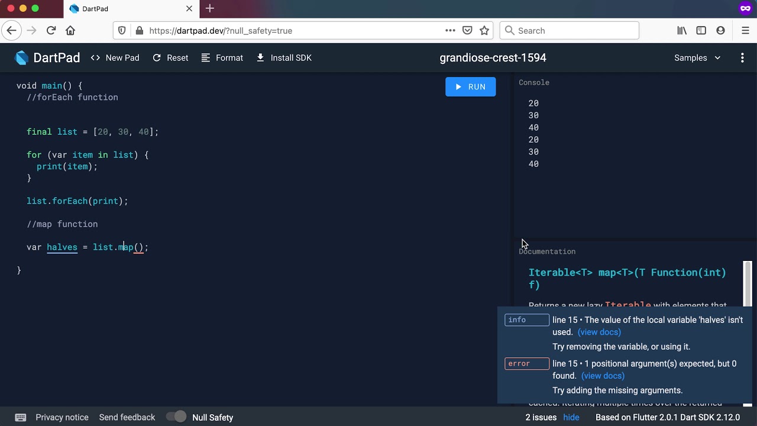Click the list.forEach(print) line

(77, 201)
